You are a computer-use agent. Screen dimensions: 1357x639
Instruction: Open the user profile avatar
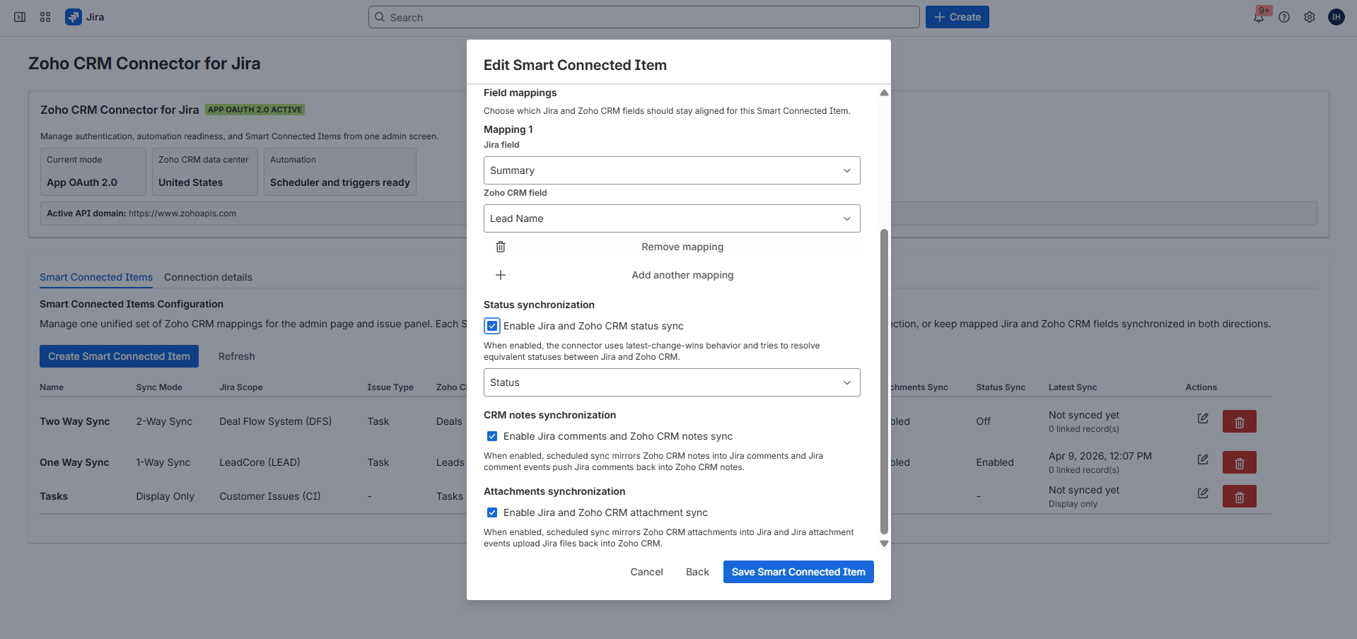(x=1336, y=17)
